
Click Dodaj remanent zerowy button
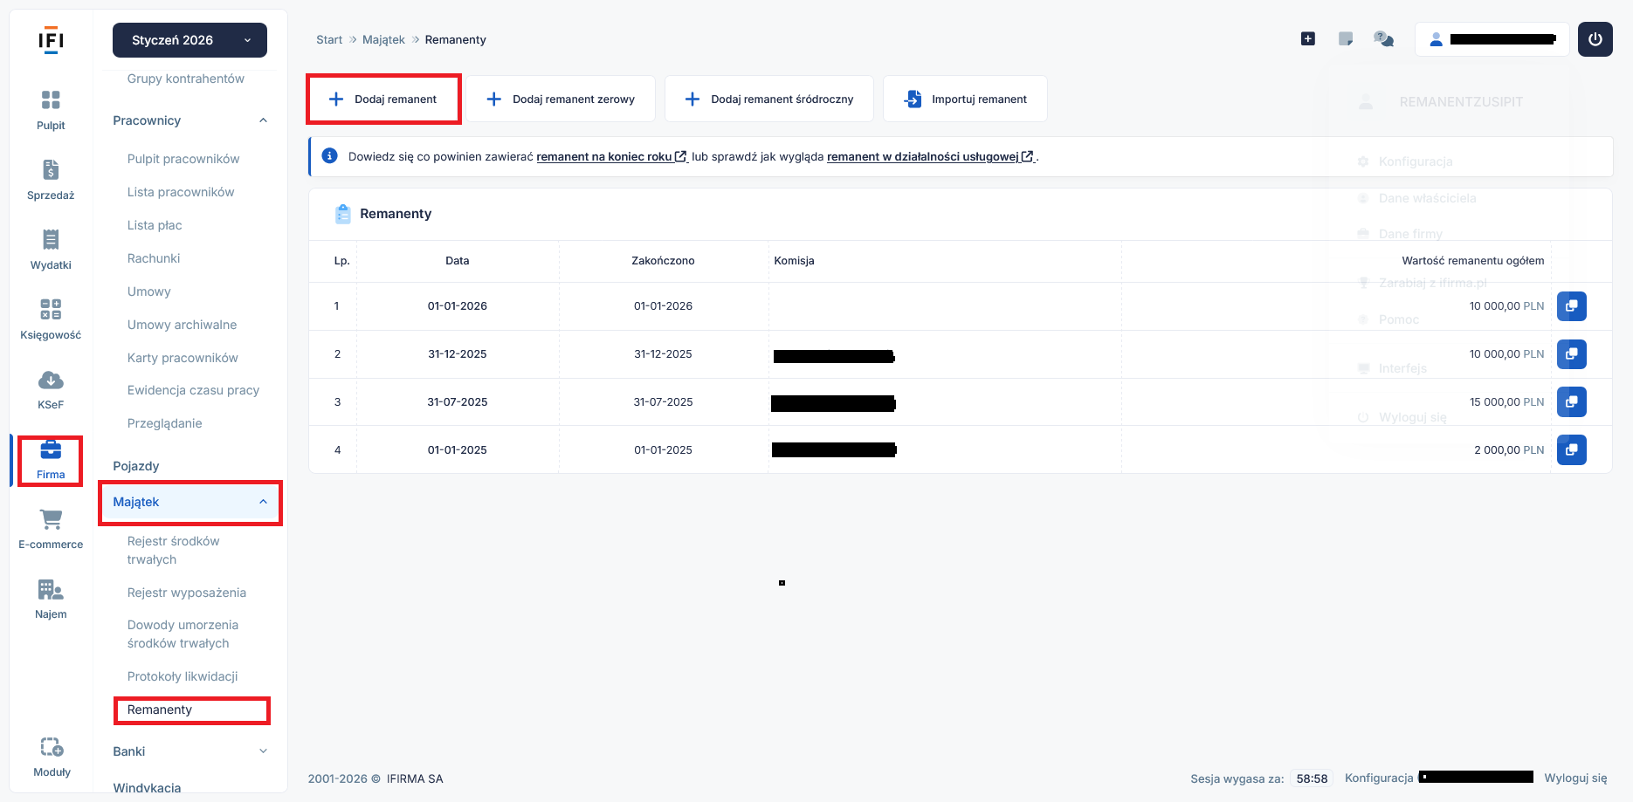(x=561, y=99)
